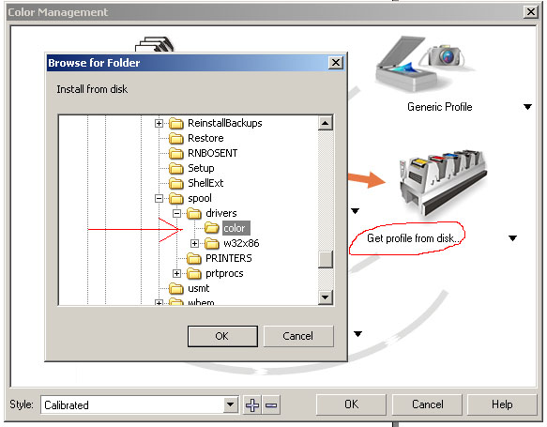Open the Generic Profile dropdown arrow
The height and width of the screenshot is (427, 547).
527,107
